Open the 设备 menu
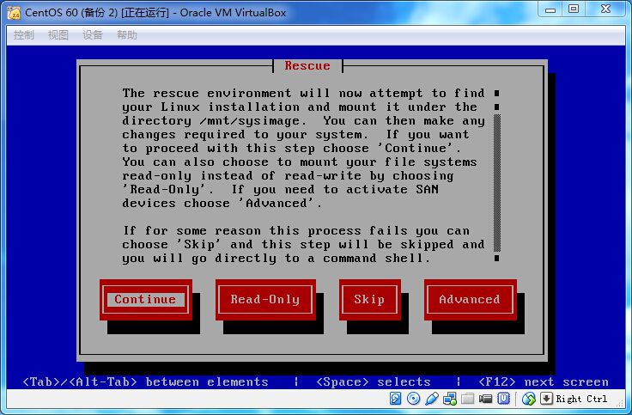Image resolution: width=632 pixels, height=415 pixels. (x=93, y=35)
